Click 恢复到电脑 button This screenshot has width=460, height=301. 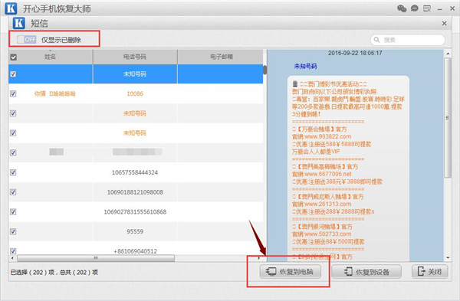pos(290,272)
